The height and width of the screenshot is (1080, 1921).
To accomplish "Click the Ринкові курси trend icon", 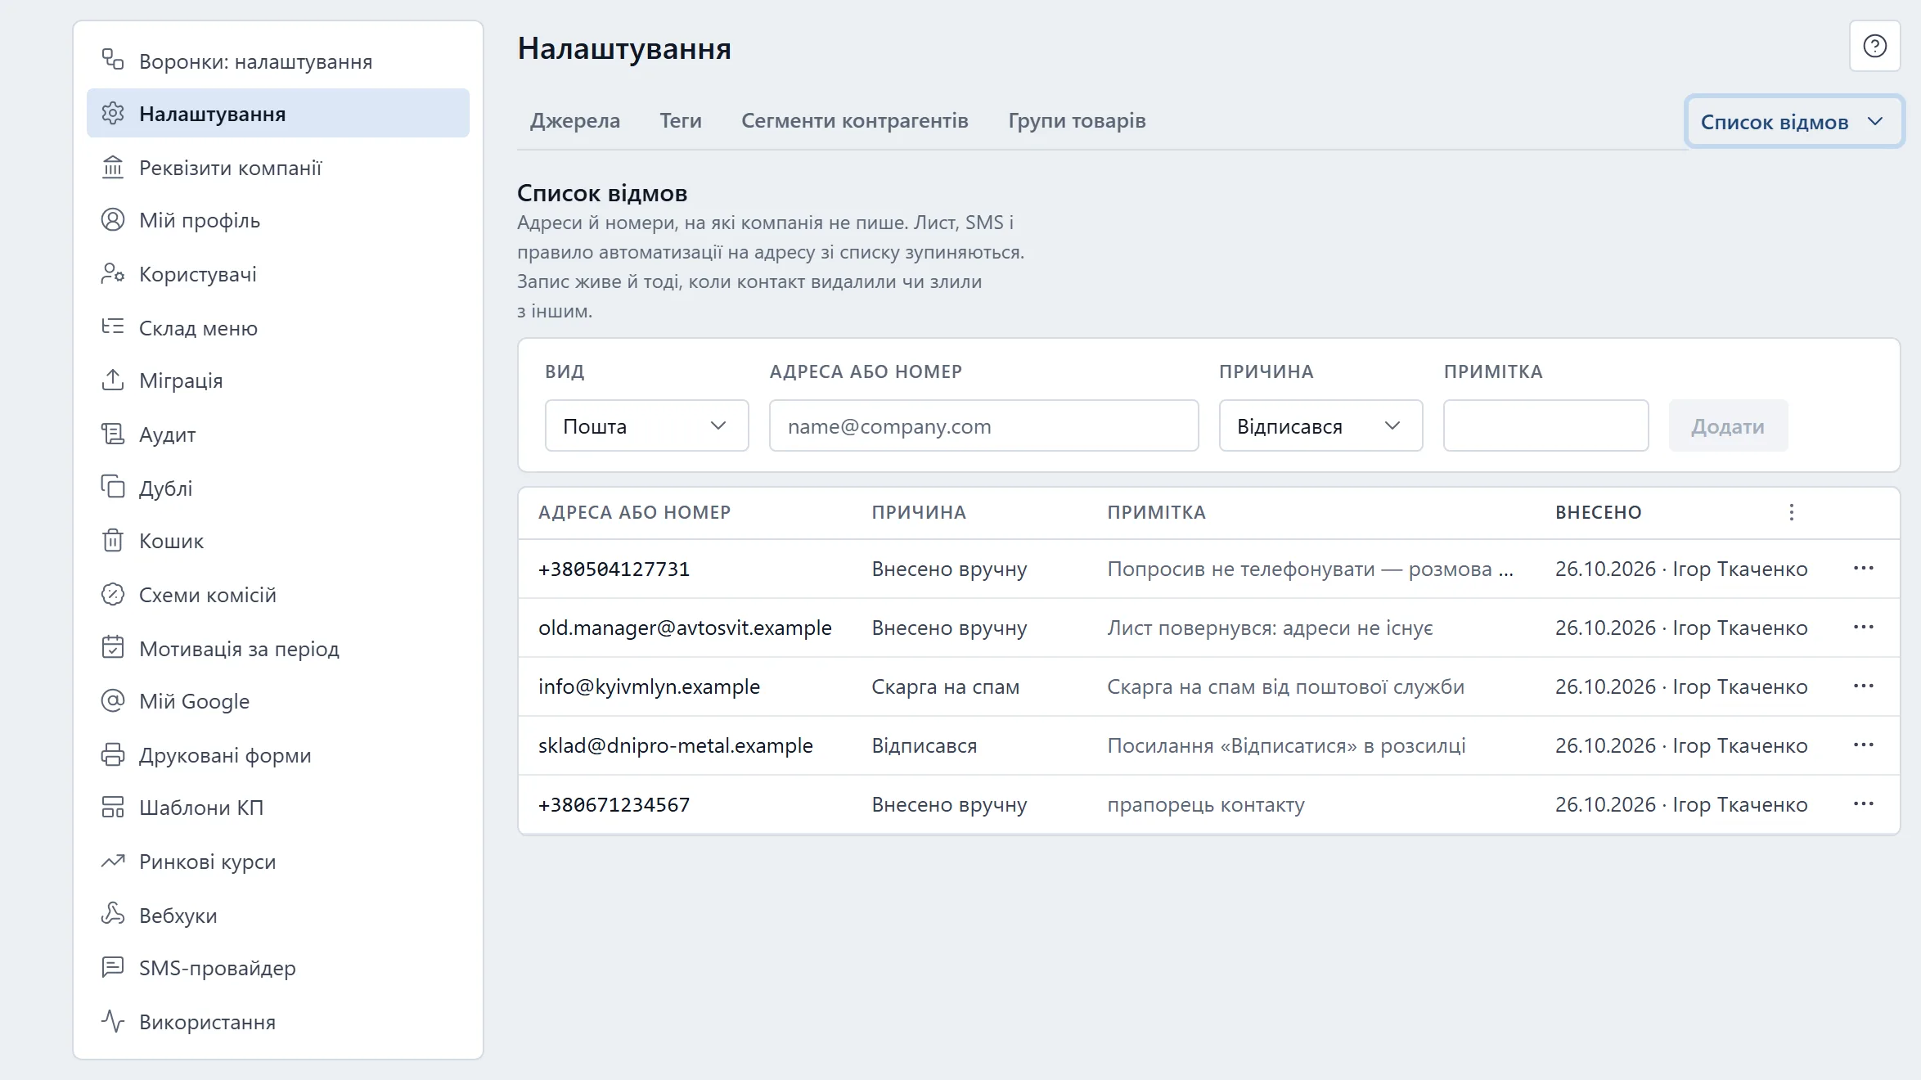I will (112, 861).
